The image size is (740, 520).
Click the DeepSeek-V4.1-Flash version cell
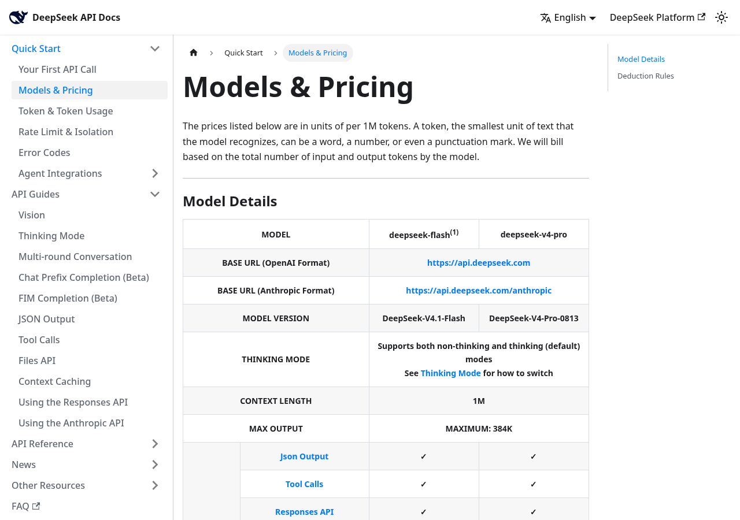coord(424,318)
